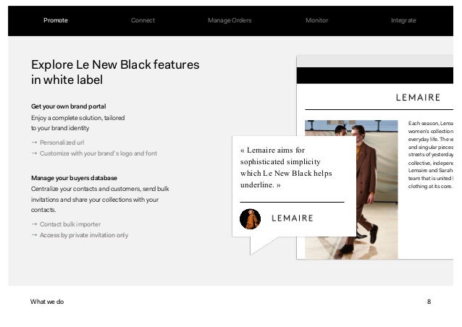The image size is (462, 327).
Task: Go to the Monitor tab
Action: 316,20
